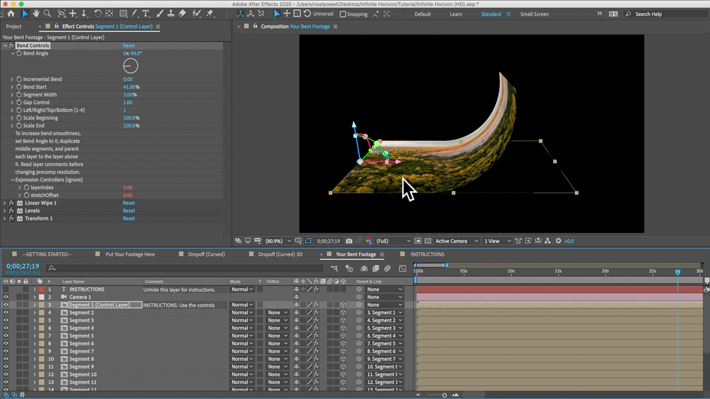
Task: Show the INSTRUCTIONS layer via eye column
Action: pyautogui.click(x=6, y=289)
